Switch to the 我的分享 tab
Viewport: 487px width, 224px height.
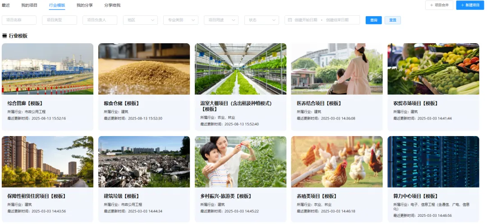tap(84, 5)
